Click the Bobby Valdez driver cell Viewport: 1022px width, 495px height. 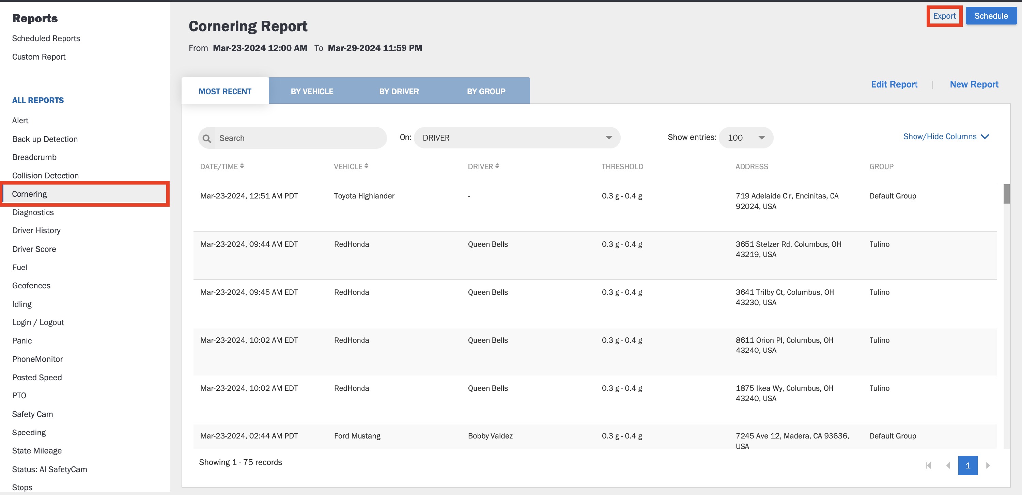tap(490, 436)
